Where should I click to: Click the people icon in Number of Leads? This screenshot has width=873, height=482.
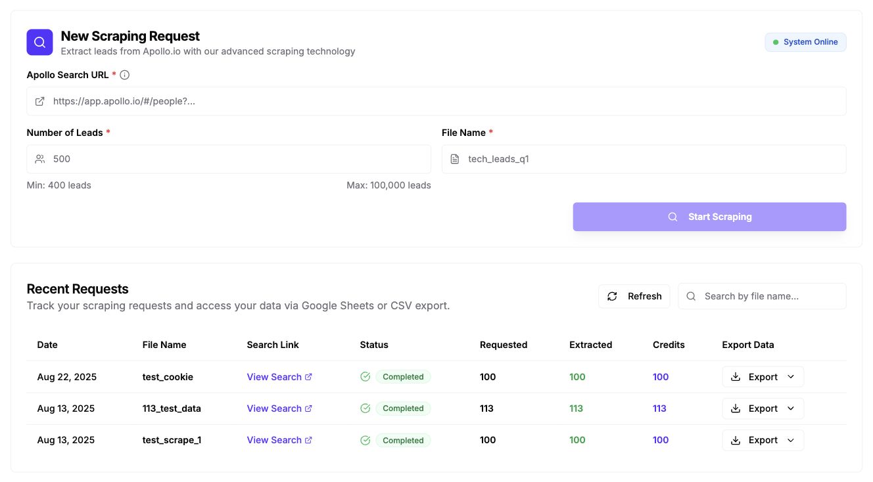click(40, 159)
